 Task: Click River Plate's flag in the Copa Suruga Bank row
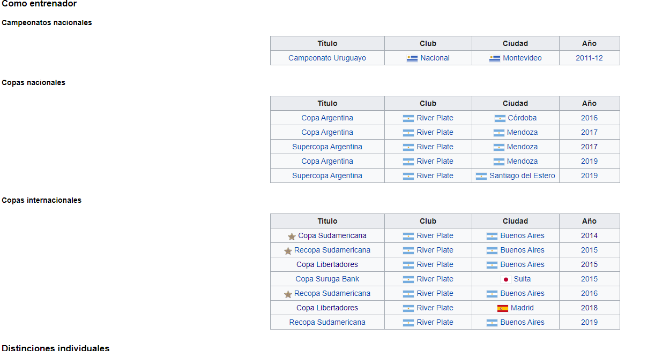(408, 279)
